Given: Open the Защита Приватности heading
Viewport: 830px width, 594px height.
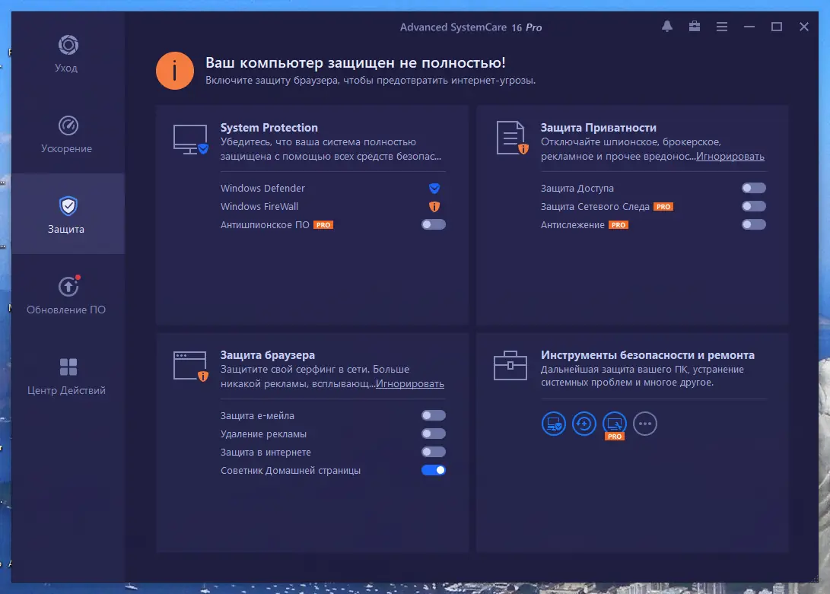Looking at the screenshot, I should pos(598,128).
